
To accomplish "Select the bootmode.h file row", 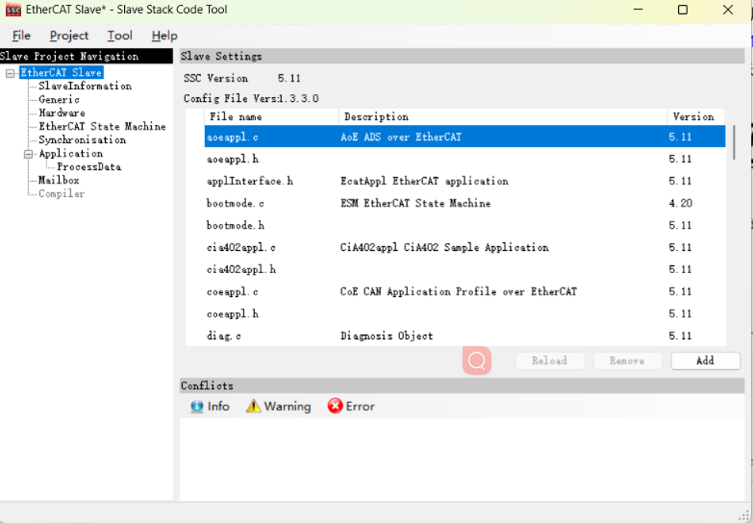I will tap(464, 225).
